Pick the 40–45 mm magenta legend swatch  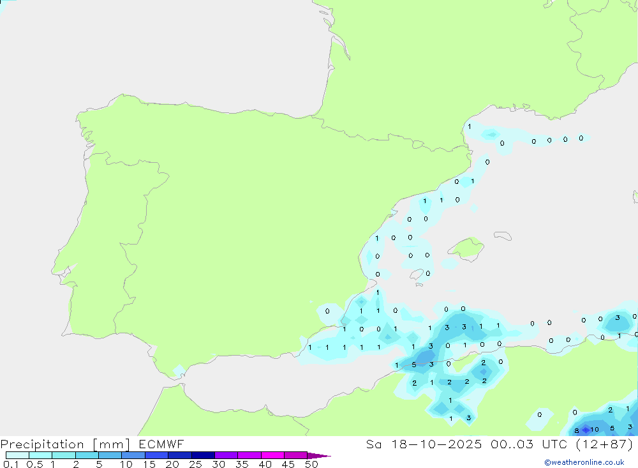point(272,455)
